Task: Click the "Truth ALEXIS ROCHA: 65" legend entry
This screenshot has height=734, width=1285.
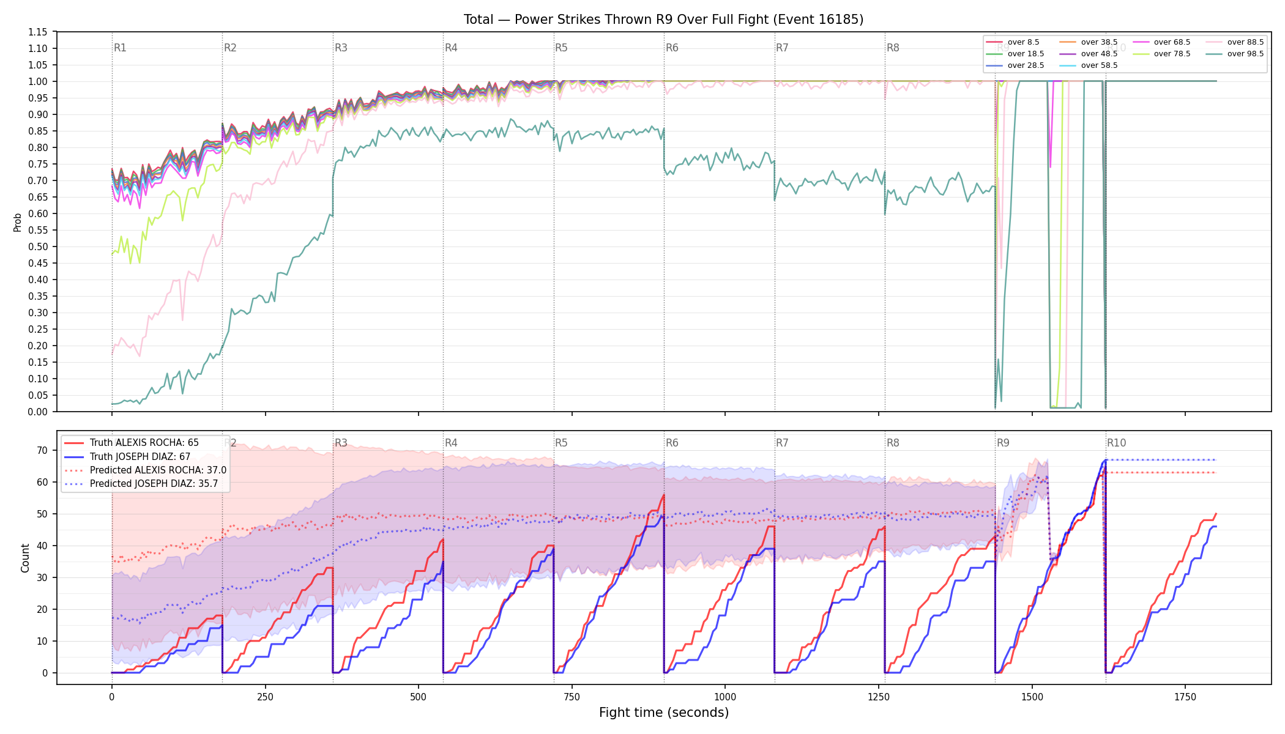Action: click(x=132, y=443)
